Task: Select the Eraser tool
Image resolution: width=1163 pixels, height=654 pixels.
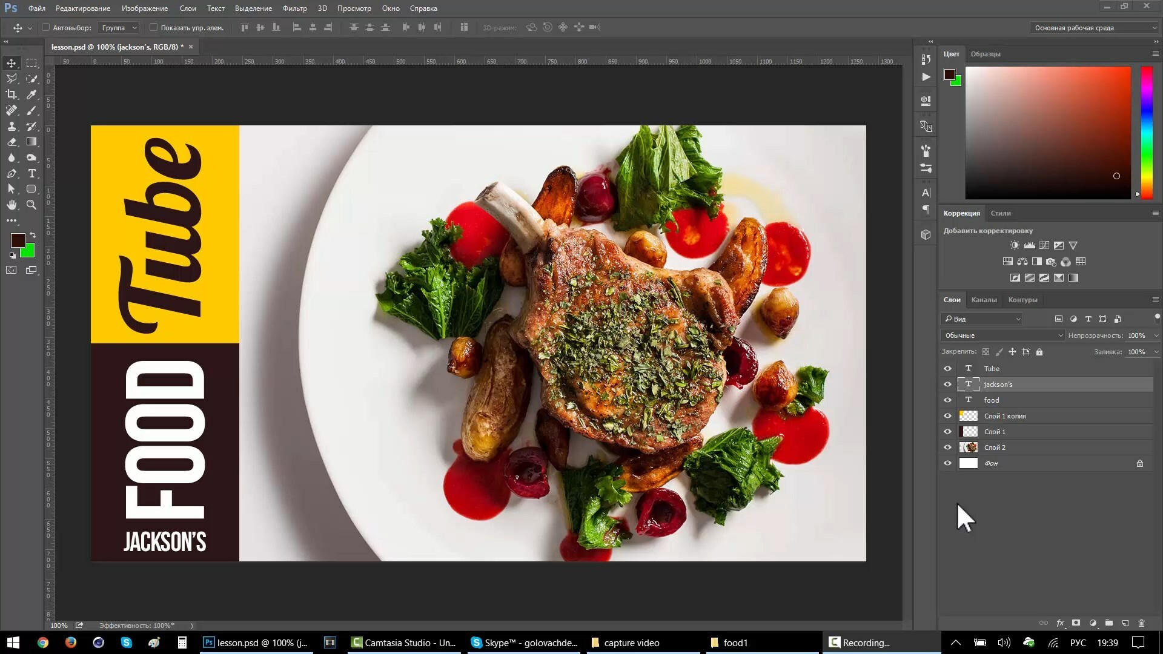Action: click(12, 142)
